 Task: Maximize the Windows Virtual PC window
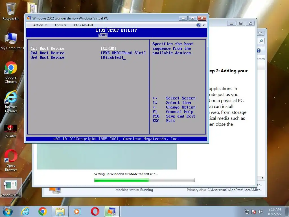pos(192,18)
